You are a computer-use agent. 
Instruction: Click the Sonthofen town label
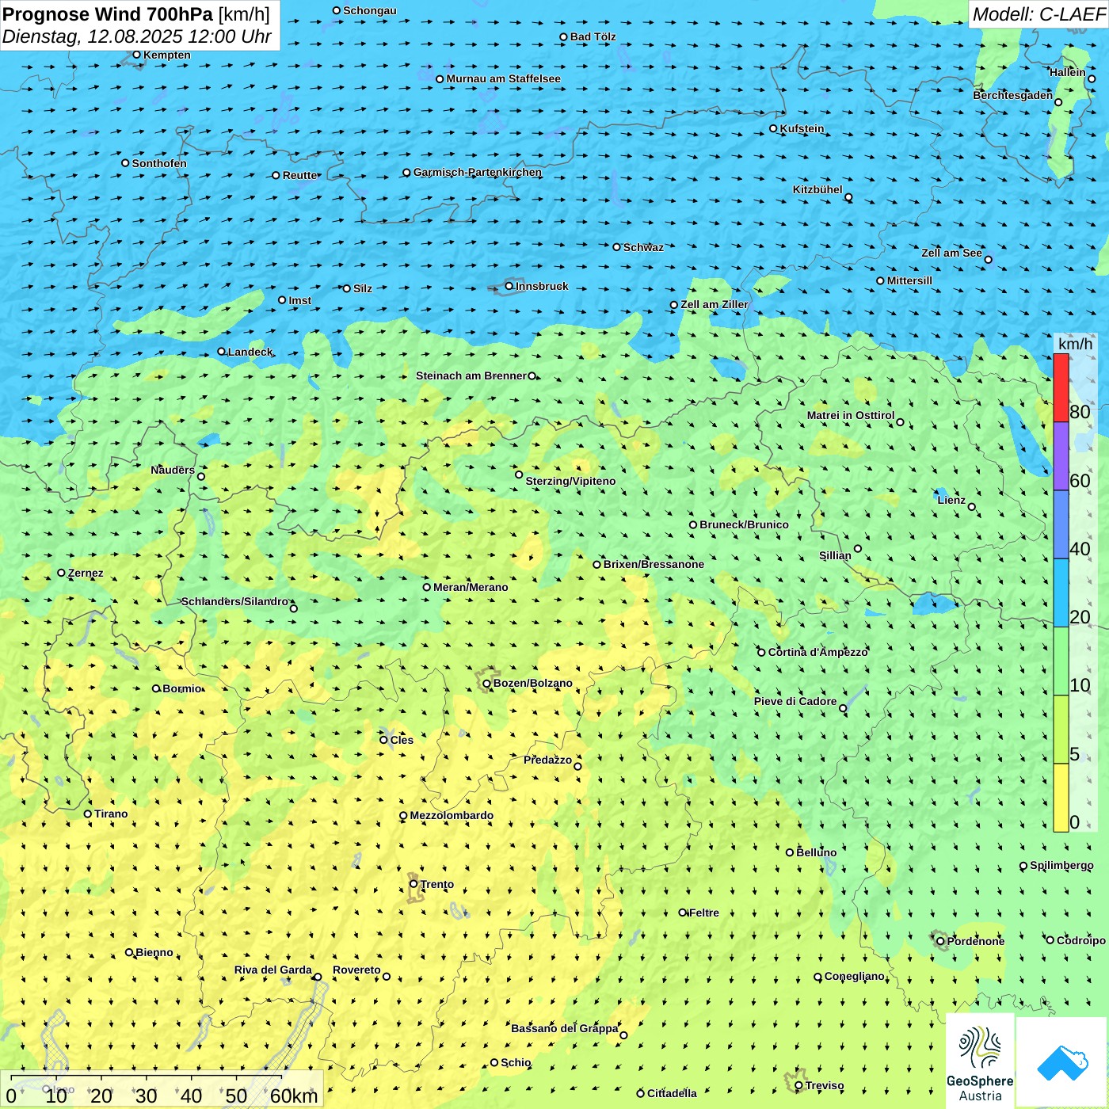click(159, 163)
